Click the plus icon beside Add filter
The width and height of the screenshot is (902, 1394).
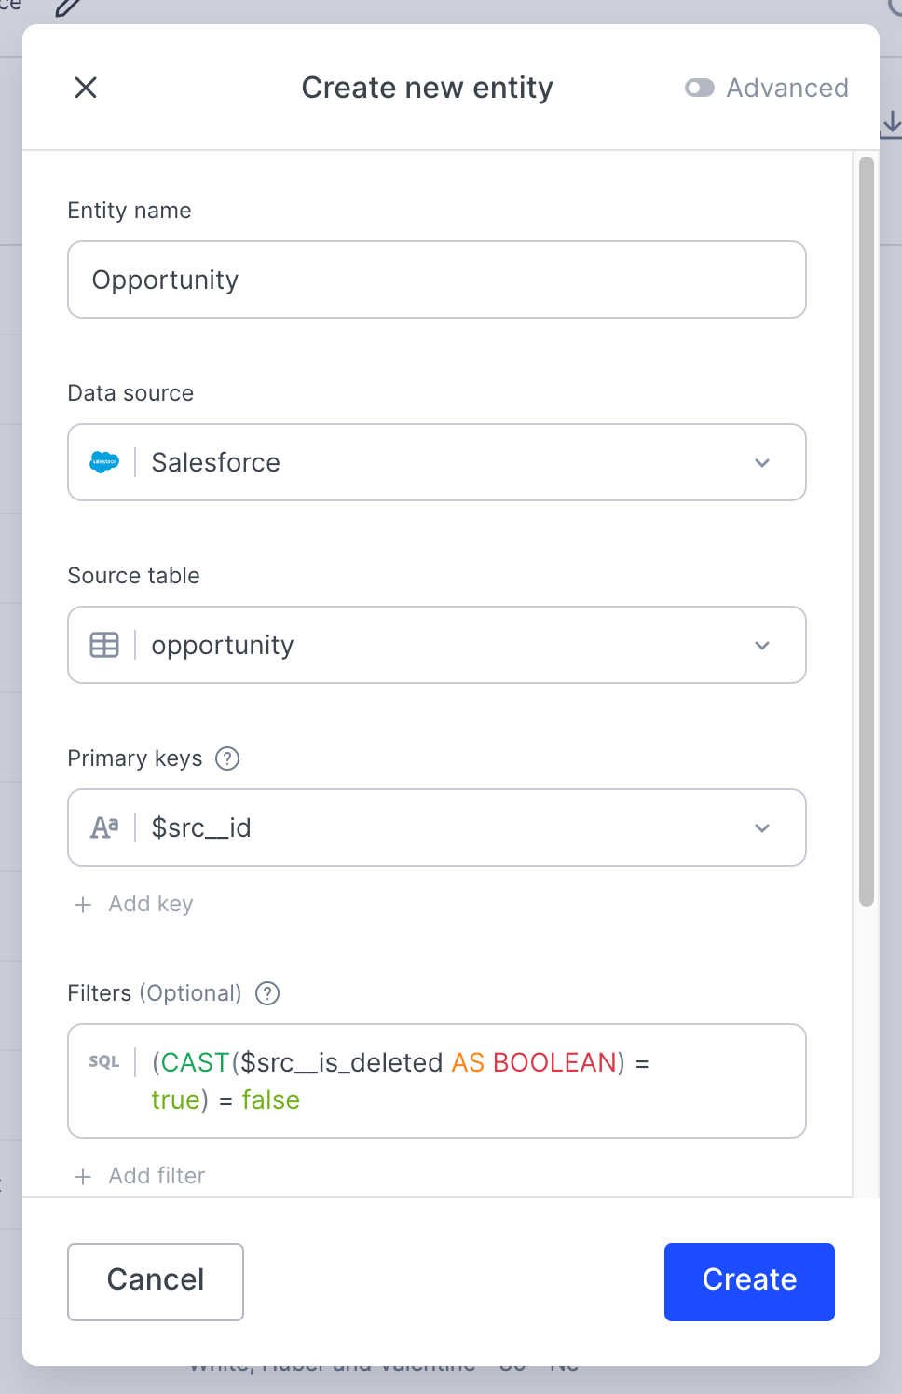[x=83, y=1177]
